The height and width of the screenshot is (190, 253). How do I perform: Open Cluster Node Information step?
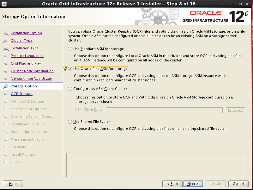click(32, 71)
